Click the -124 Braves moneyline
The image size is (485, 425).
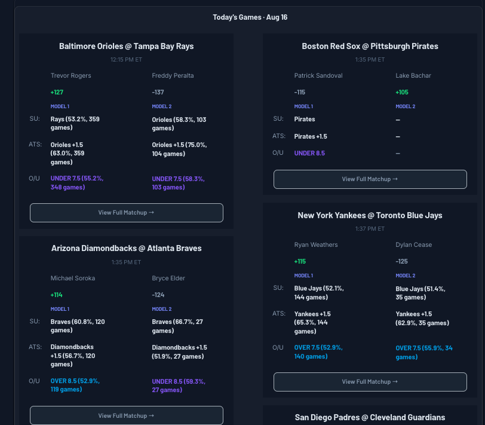tap(158, 295)
